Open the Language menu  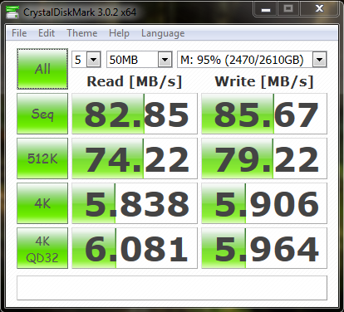pos(163,33)
